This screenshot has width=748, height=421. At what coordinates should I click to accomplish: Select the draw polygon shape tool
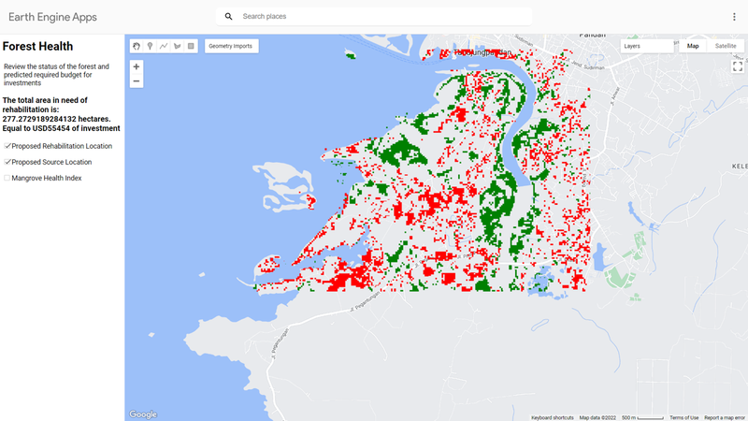coord(177,46)
